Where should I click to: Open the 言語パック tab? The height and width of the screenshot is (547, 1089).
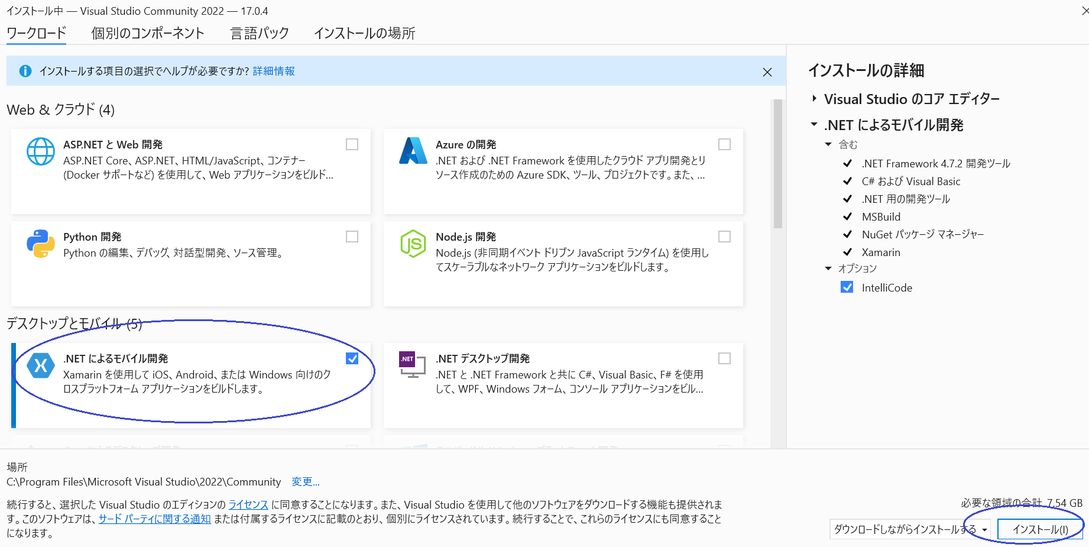260,33
